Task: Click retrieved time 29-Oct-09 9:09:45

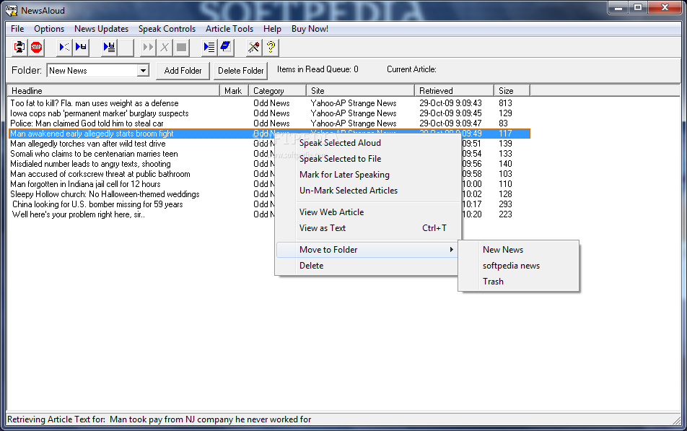Action: [x=450, y=113]
